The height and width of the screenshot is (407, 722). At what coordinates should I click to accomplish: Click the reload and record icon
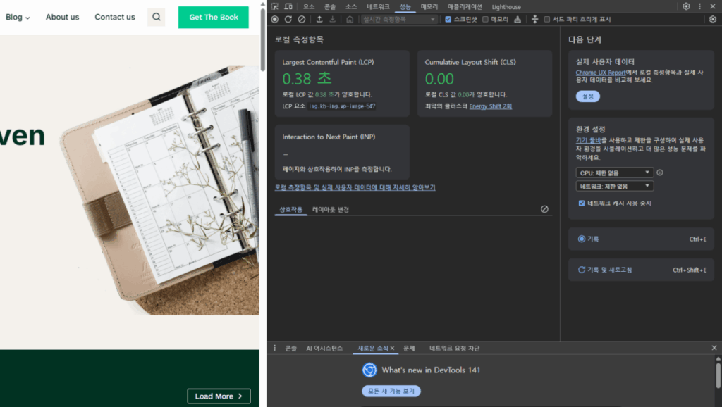click(x=288, y=19)
